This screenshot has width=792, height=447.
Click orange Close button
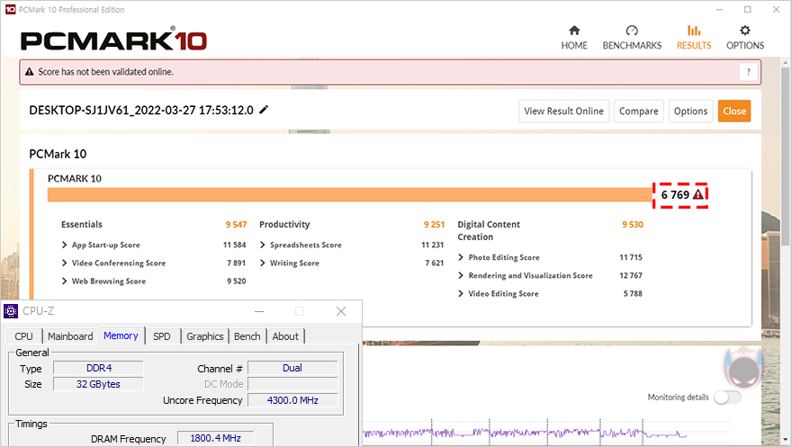pos(734,111)
